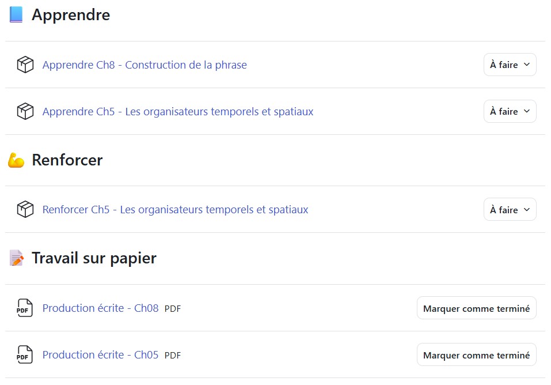Open À faire dropdown for Renforcer Ch5
This screenshot has width=551, height=385.
(x=510, y=210)
